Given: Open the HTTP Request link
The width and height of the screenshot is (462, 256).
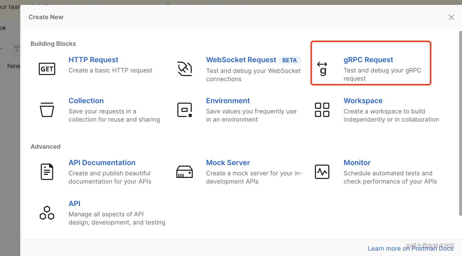Looking at the screenshot, I should pos(93,60).
